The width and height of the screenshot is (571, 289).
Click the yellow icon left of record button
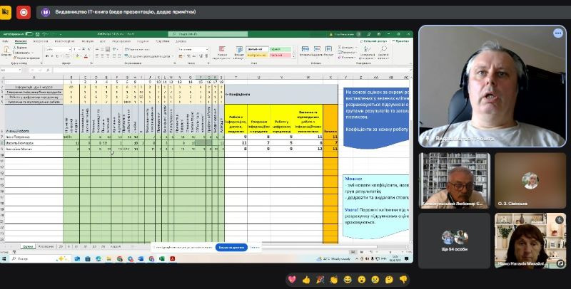coord(5,12)
